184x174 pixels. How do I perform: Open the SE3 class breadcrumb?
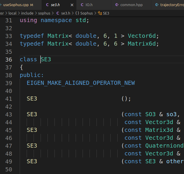[x=106, y=13]
